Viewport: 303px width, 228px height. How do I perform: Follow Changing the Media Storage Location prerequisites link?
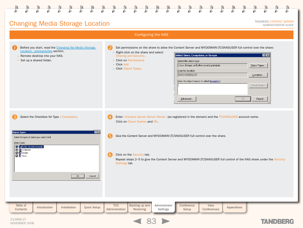pos(58,49)
